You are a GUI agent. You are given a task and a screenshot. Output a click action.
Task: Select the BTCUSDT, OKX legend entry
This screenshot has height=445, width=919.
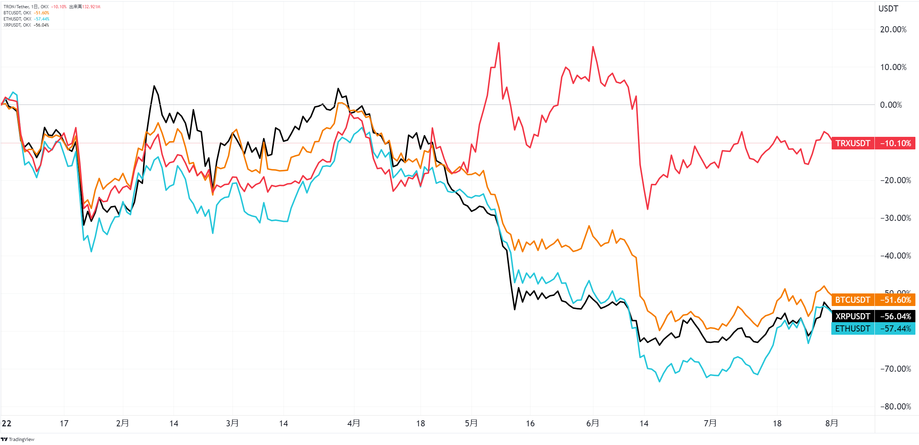click(x=17, y=13)
